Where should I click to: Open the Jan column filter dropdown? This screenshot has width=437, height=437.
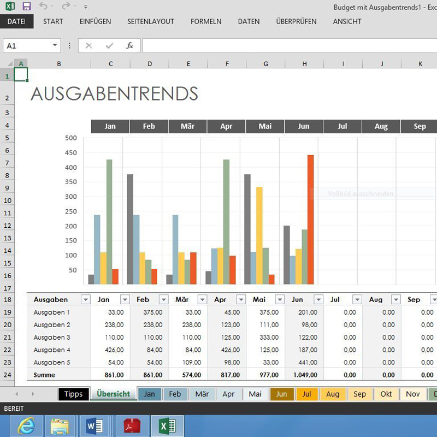[x=124, y=299]
